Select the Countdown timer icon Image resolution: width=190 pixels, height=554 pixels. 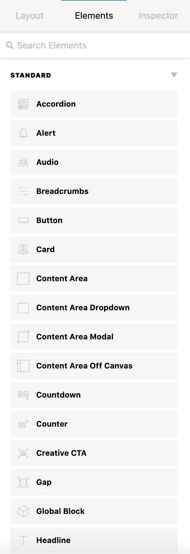(23, 395)
